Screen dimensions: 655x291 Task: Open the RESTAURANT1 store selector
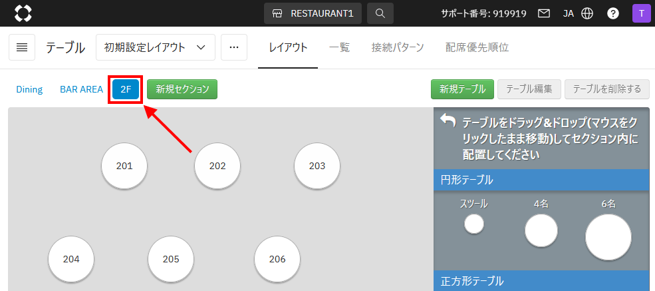pyautogui.click(x=313, y=13)
